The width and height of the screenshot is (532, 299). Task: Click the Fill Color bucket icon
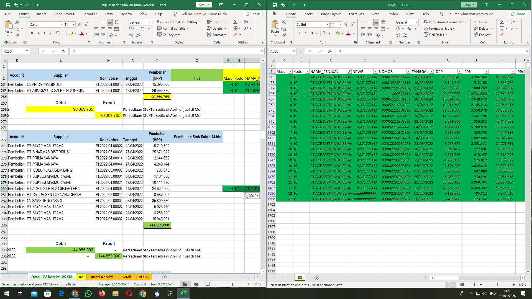click(x=71, y=33)
